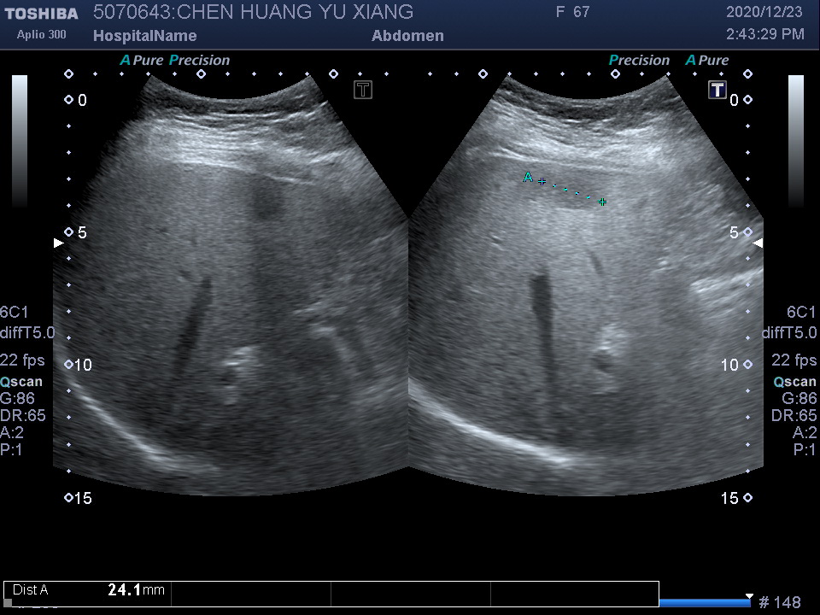The image size is (820, 615).
Task: Click the frame number # 148
Action: point(780,603)
